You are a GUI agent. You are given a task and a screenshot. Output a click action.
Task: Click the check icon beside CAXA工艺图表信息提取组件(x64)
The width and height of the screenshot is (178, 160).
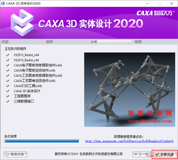click(8, 76)
